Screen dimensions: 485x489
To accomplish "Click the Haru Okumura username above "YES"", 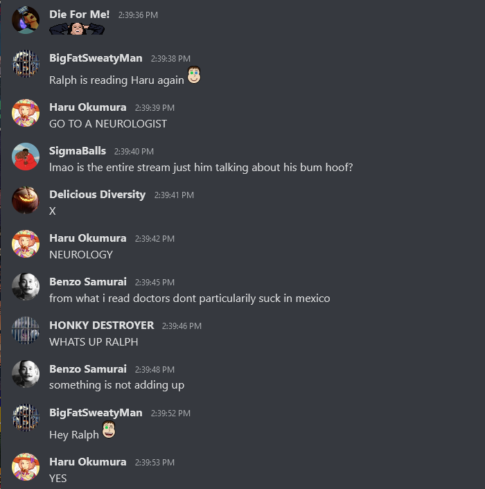I will tap(88, 462).
